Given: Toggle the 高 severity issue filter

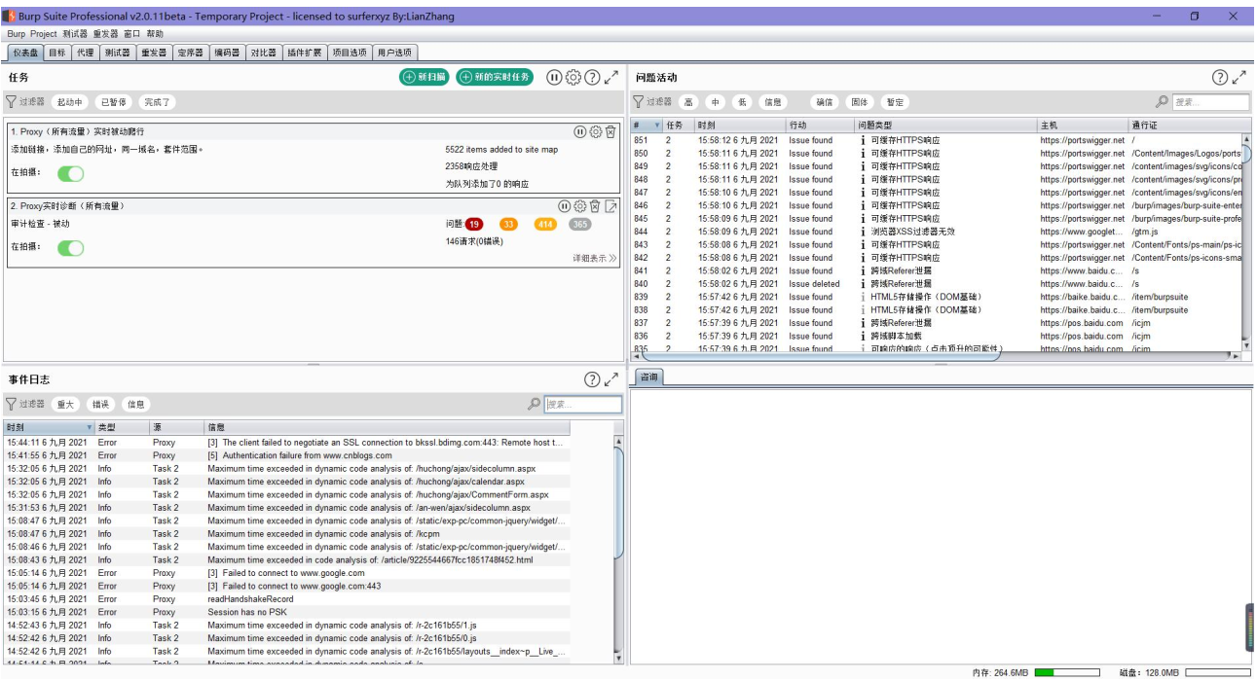Looking at the screenshot, I should tap(688, 102).
